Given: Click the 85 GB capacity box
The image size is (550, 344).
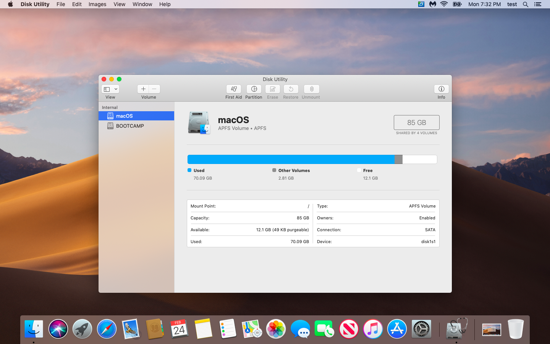Looking at the screenshot, I should (x=416, y=123).
